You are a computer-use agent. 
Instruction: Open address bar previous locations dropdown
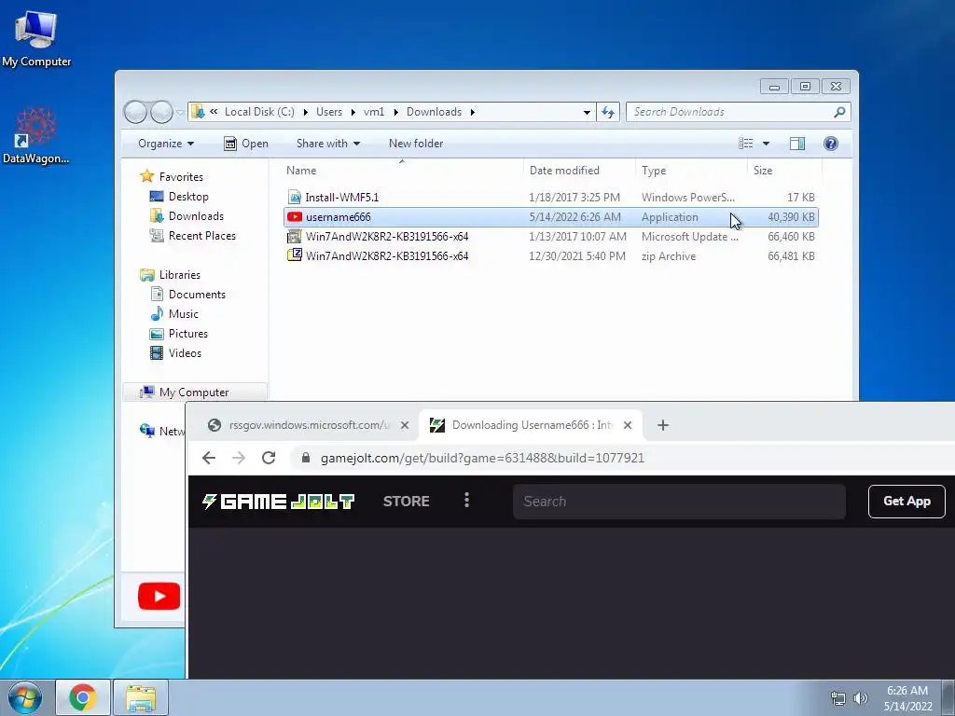[587, 112]
